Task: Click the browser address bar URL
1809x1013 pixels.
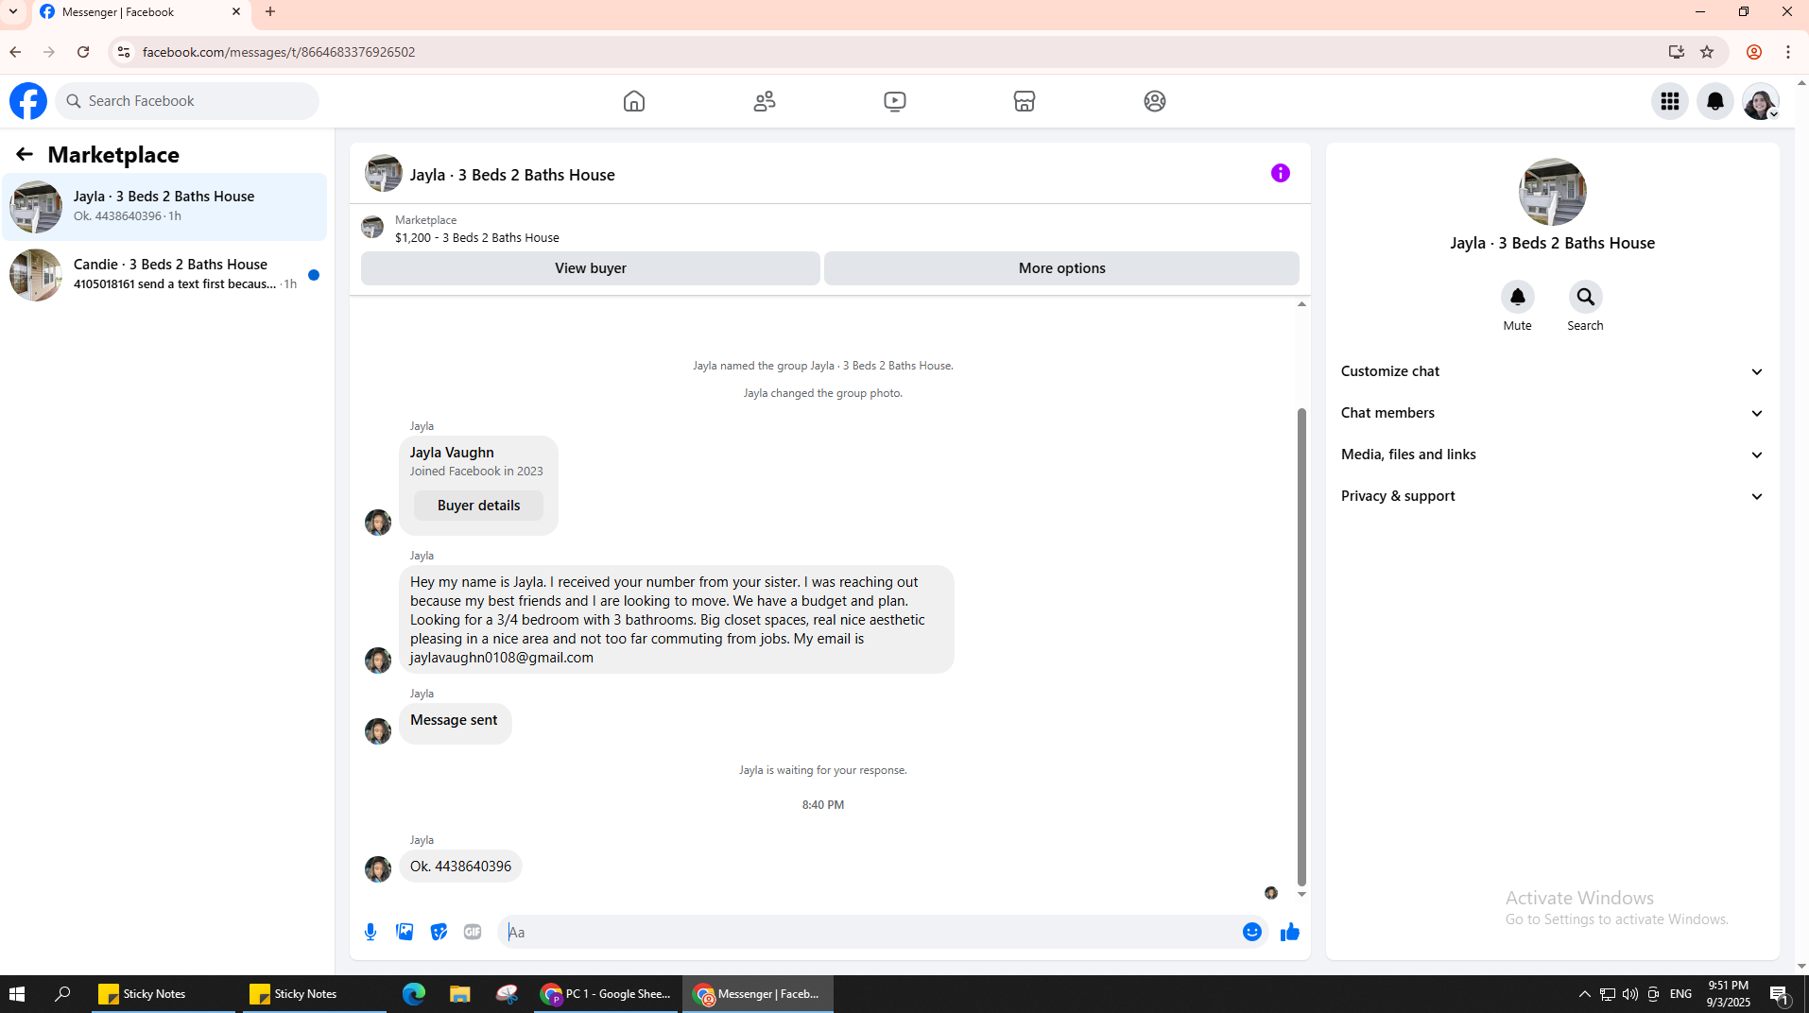Action: tap(279, 52)
